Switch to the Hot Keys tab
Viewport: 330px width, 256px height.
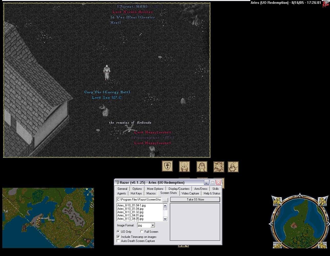(136, 193)
